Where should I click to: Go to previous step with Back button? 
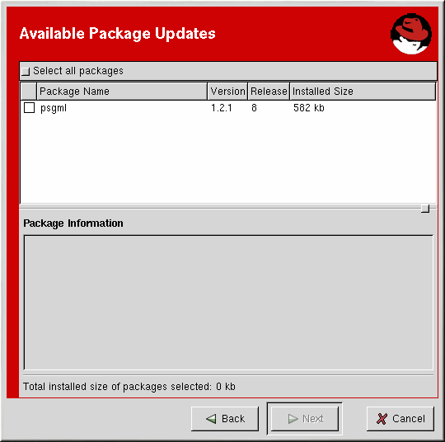tap(225, 419)
